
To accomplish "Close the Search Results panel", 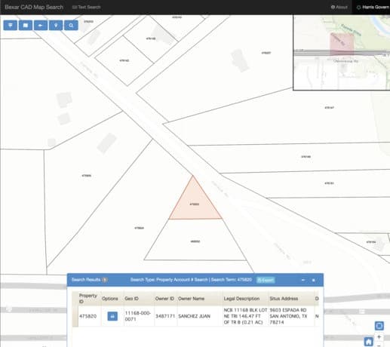I will pyautogui.click(x=314, y=280).
